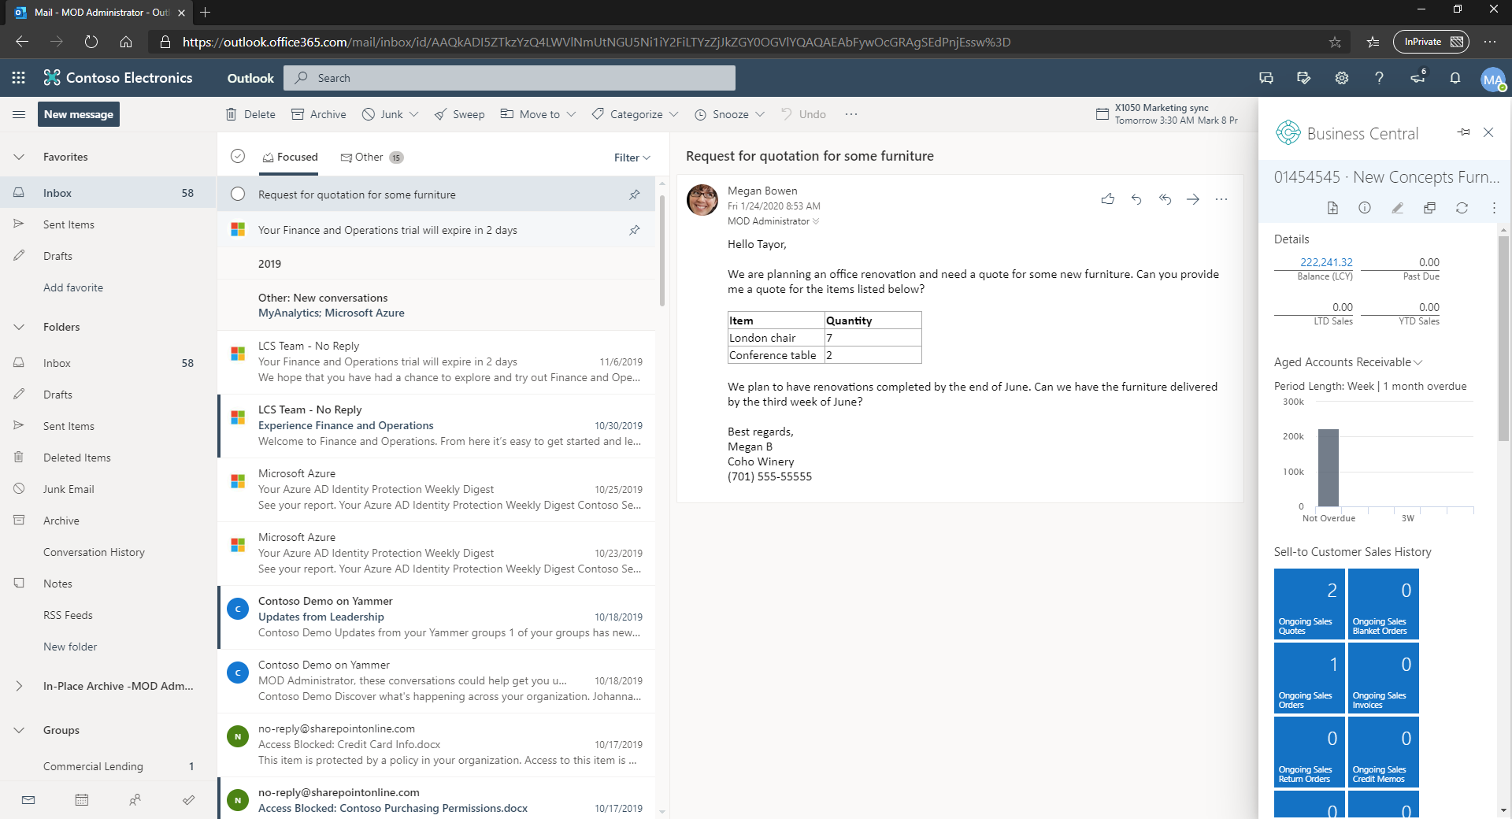The width and height of the screenshot is (1512, 819).
Task: Switch to the Other tab
Action: click(371, 157)
